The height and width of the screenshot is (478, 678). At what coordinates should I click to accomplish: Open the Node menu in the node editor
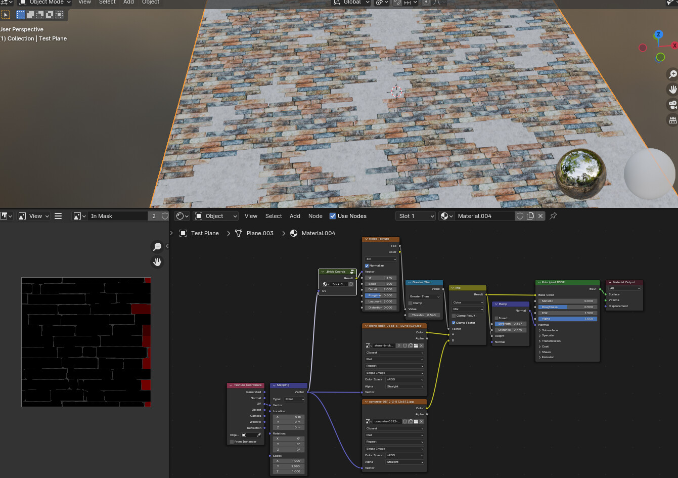[315, 216]
